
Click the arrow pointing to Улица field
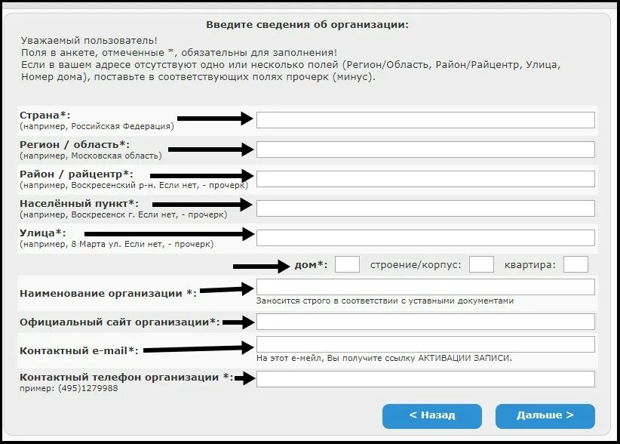(x=169, y=234)
